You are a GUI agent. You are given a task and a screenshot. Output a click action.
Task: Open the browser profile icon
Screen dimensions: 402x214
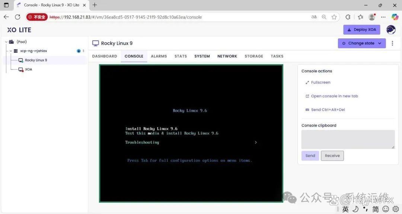(372, 17)
